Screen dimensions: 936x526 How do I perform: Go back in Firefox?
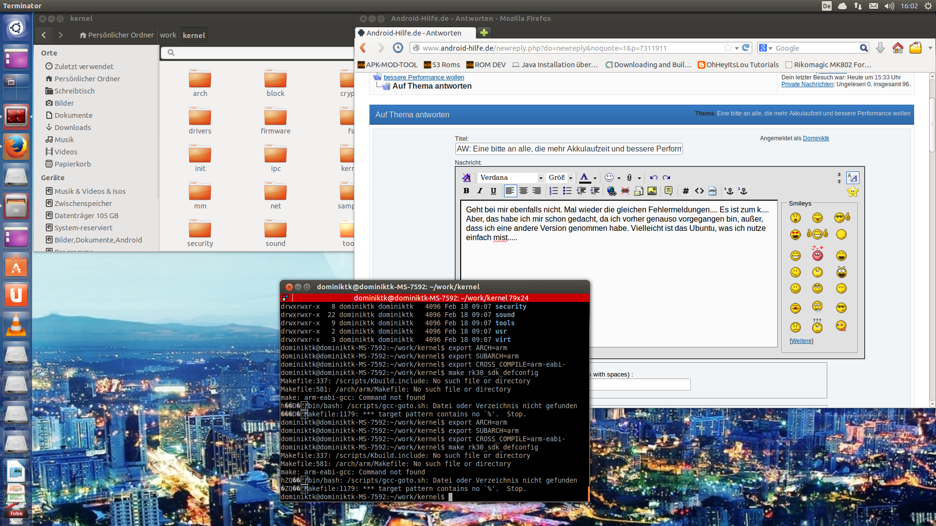363,48
